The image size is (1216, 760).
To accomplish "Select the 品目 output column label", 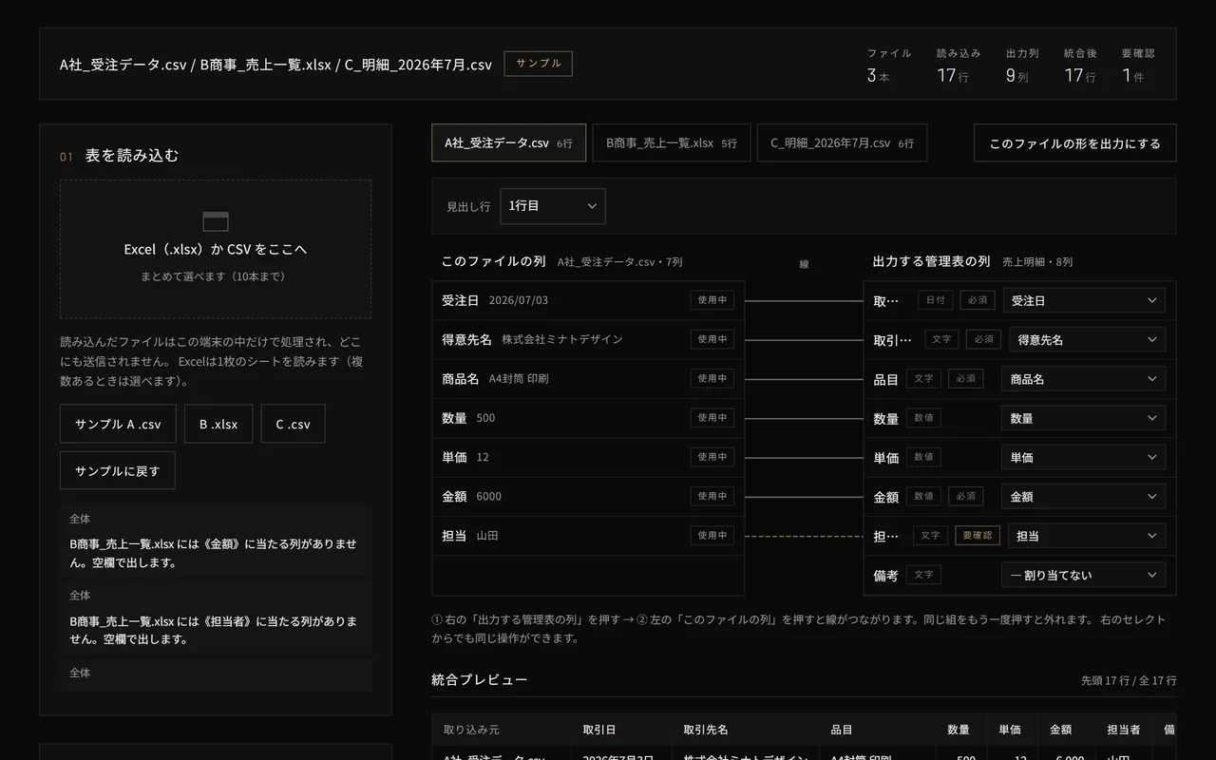I will (885, 379).
